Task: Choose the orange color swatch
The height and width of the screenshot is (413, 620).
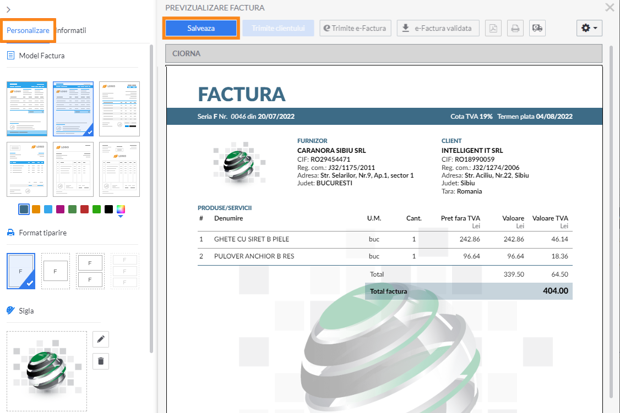Action: coord(36,210)
